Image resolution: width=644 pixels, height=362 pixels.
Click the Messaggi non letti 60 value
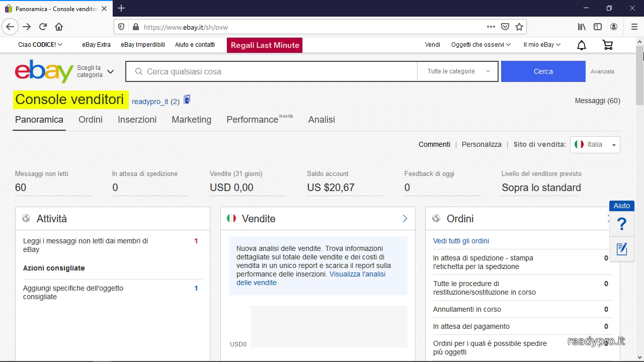[21, 188]
